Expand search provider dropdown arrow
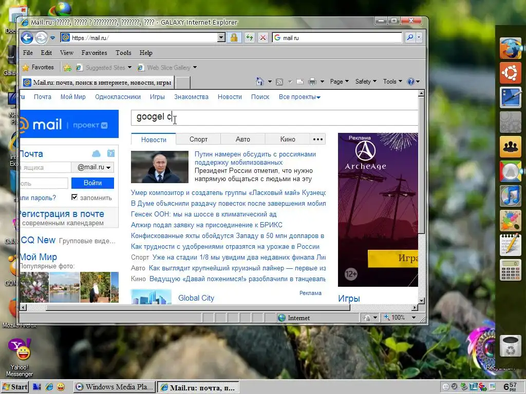The image size is (526, 394). pos(419,37)
